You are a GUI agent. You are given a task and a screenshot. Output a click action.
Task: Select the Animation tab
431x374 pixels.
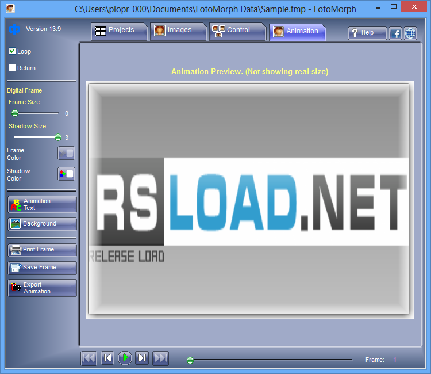(298, 32)
